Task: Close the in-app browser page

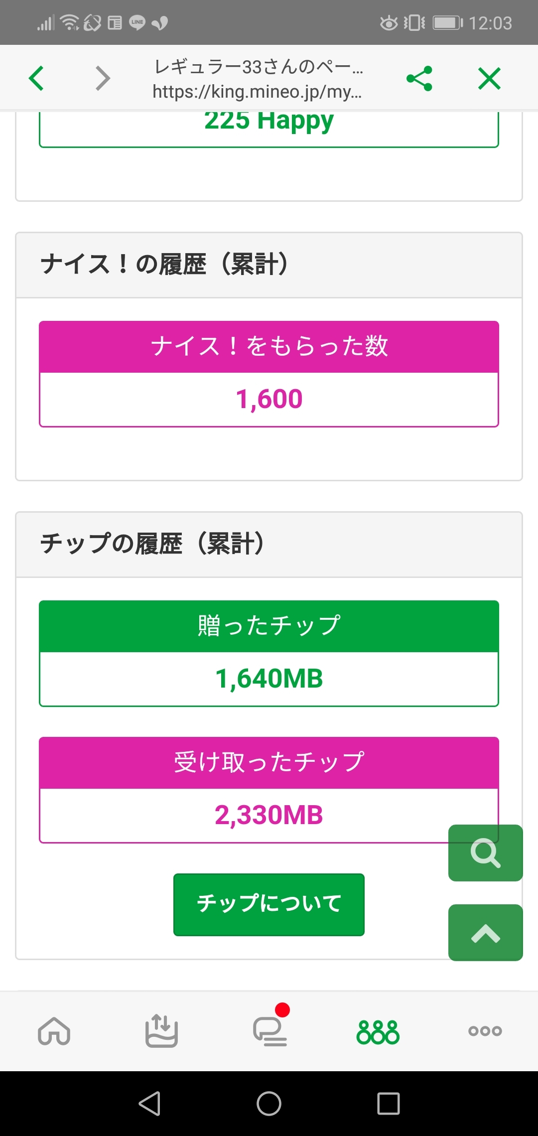Action: [x=489, y=79]
